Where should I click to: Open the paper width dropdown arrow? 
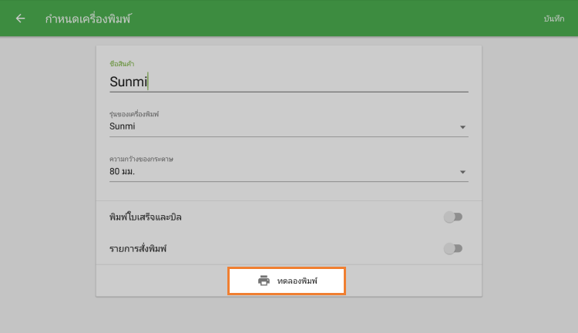[462, 172]
